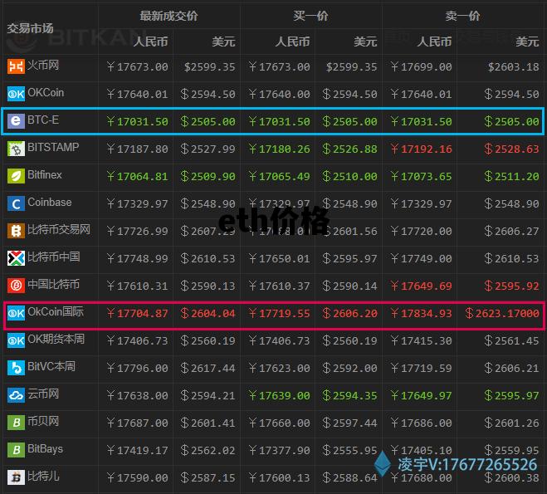This screenshot has width=547, height=494.
Task: Click 币贝网 latest price $2601.41
Action: pos(208,423)
